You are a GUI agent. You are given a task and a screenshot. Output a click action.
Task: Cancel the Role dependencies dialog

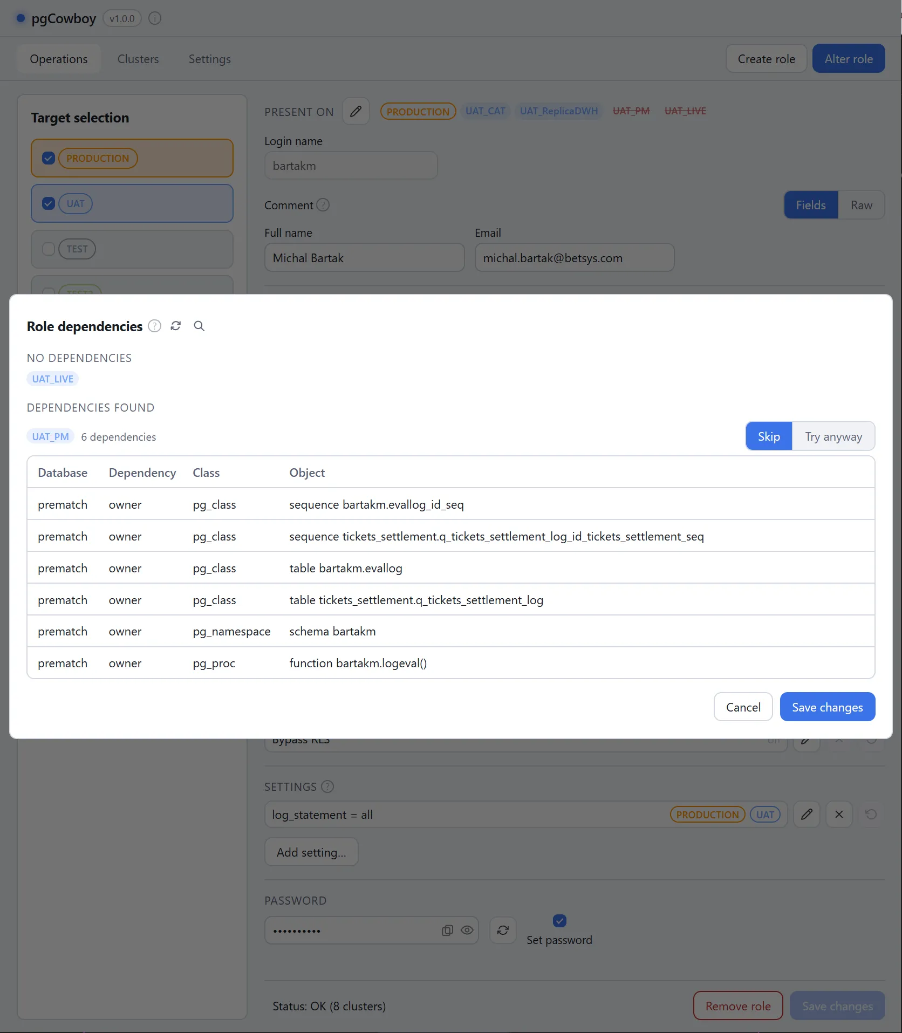743,707
